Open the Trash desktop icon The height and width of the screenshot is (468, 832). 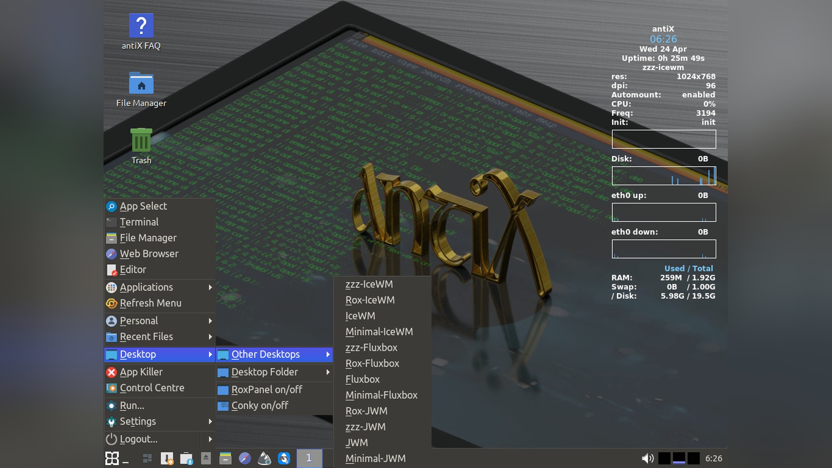click(141, 141)
